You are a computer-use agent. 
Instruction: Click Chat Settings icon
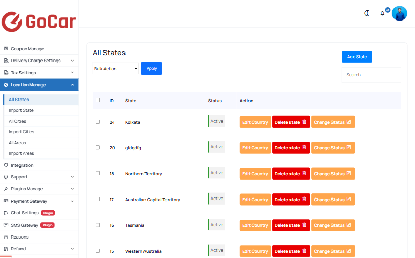pyautogui.click(x=6, y=213)
